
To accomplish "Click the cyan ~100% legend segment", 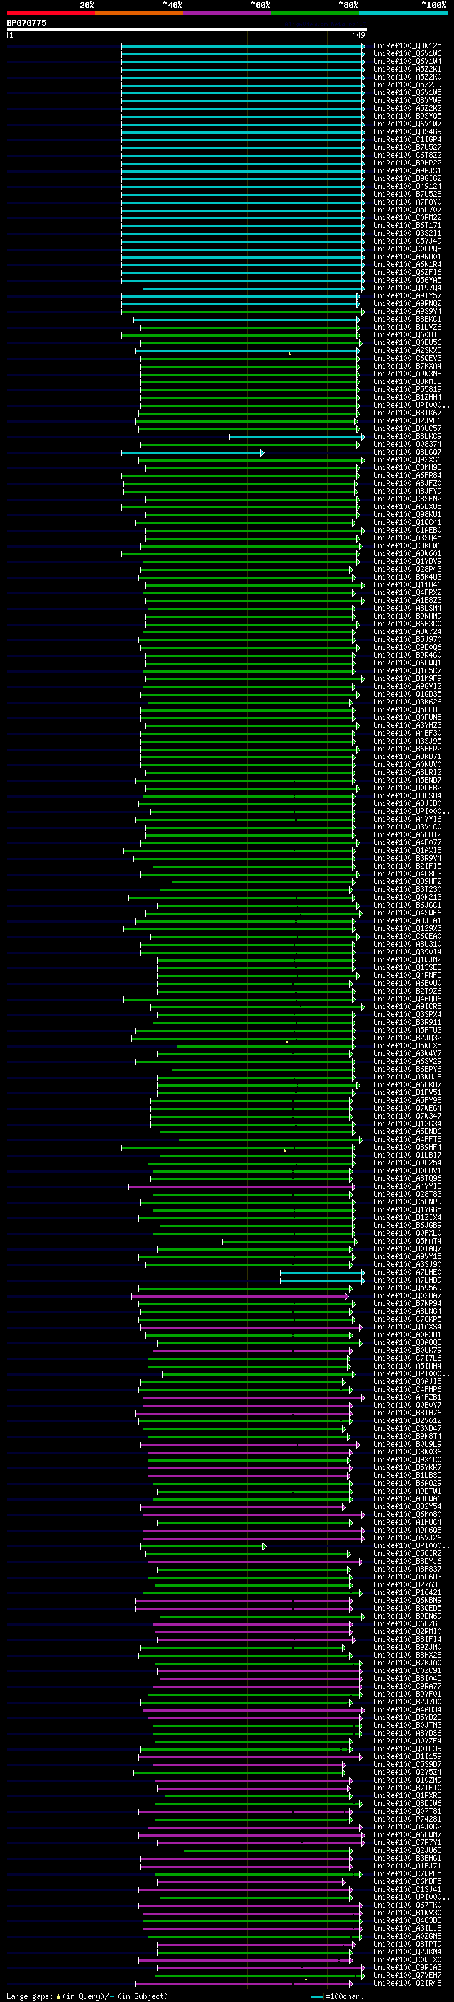I will pos(402,13).
